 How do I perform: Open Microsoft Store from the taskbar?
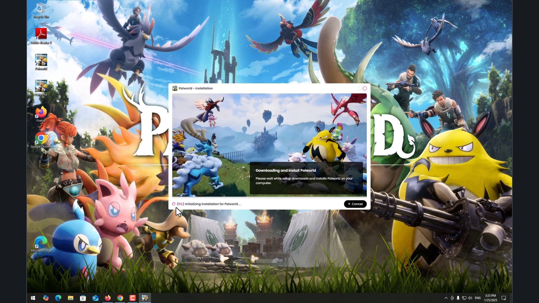[83, 298]
